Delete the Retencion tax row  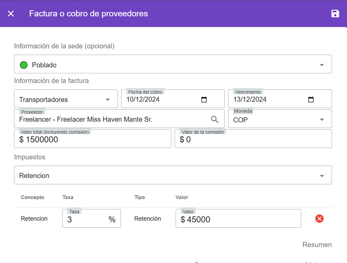(x=319, y=219)
